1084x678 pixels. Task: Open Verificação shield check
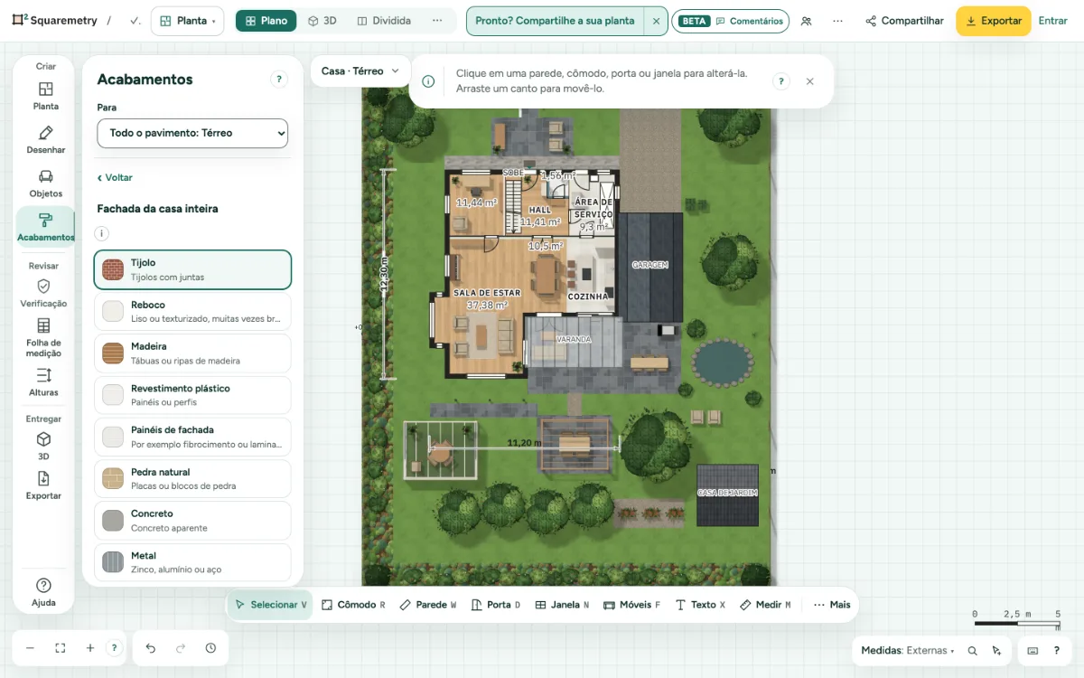pyautogui.click(x=43, y=293)
